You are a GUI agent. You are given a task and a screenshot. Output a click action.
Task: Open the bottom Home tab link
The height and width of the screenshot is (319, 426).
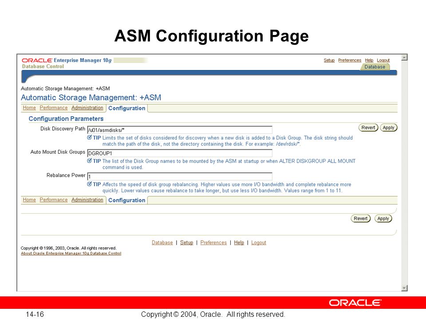point(29,200)
